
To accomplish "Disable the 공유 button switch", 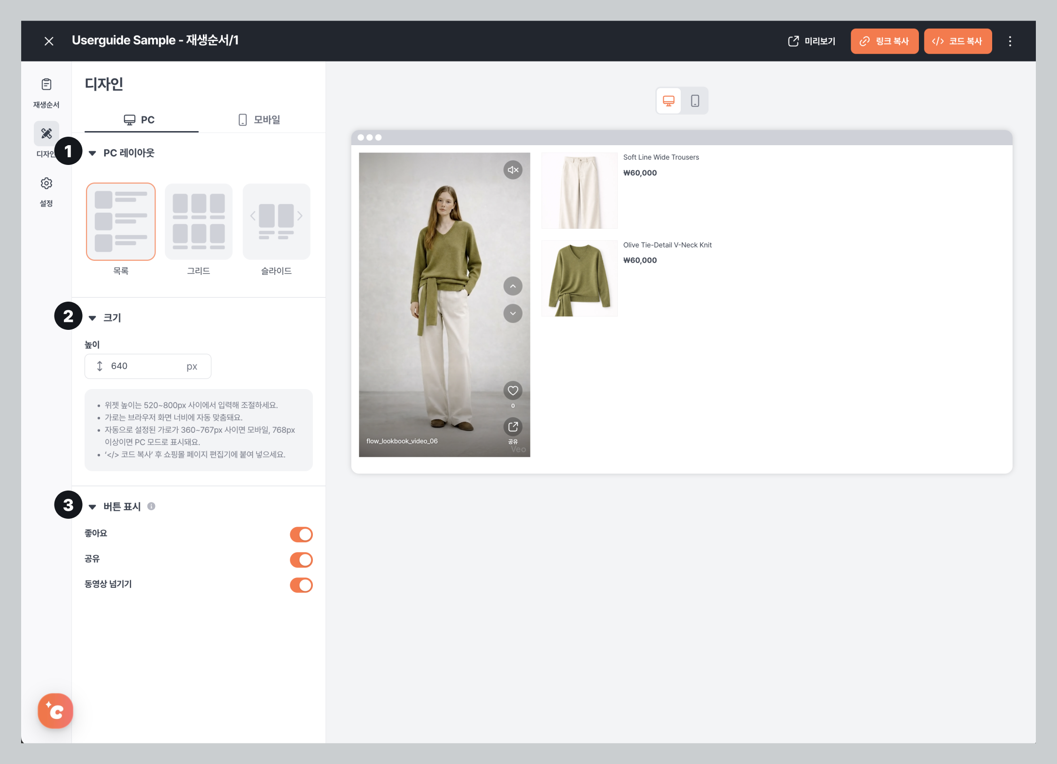I will (x=301, y=560).
